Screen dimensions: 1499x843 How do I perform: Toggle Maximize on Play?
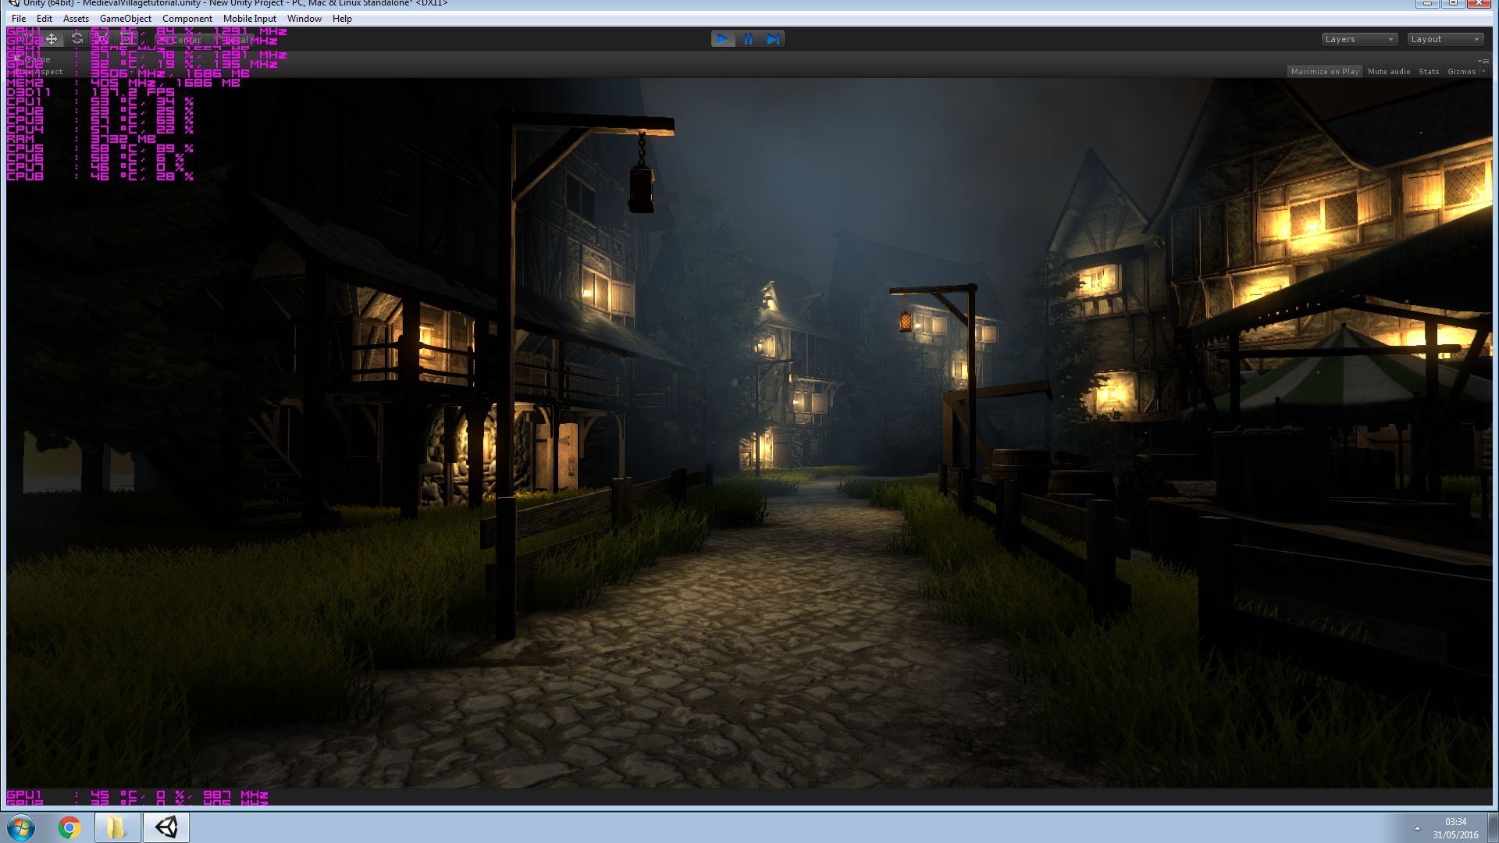tap(1325, 72)
